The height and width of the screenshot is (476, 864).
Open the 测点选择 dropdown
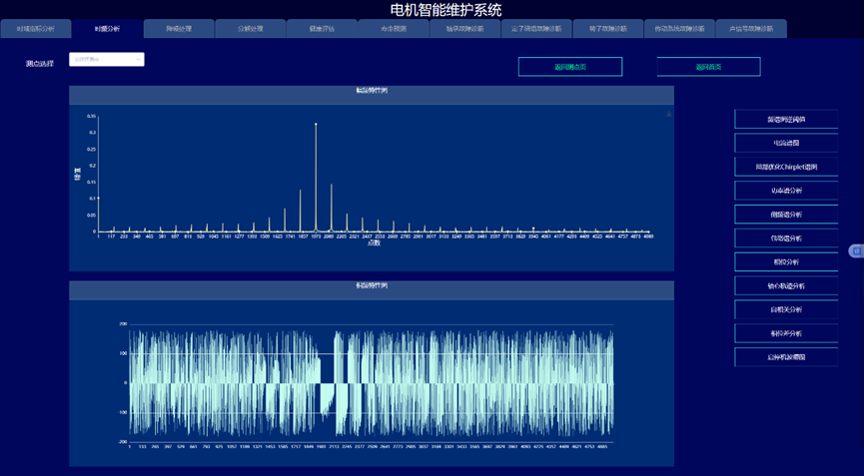pos(106,60)
